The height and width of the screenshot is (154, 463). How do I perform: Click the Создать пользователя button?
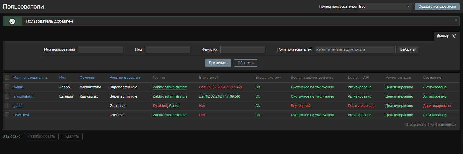[437, 7]
